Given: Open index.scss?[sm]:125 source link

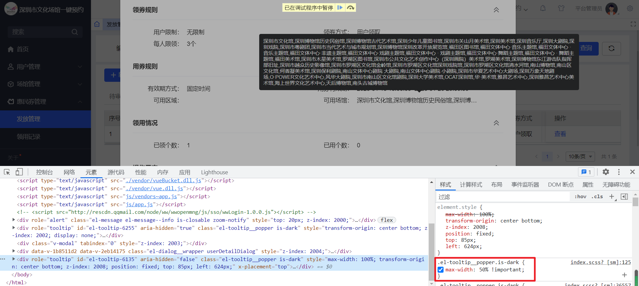Looking at the screenshot, I should coord(601,262).
